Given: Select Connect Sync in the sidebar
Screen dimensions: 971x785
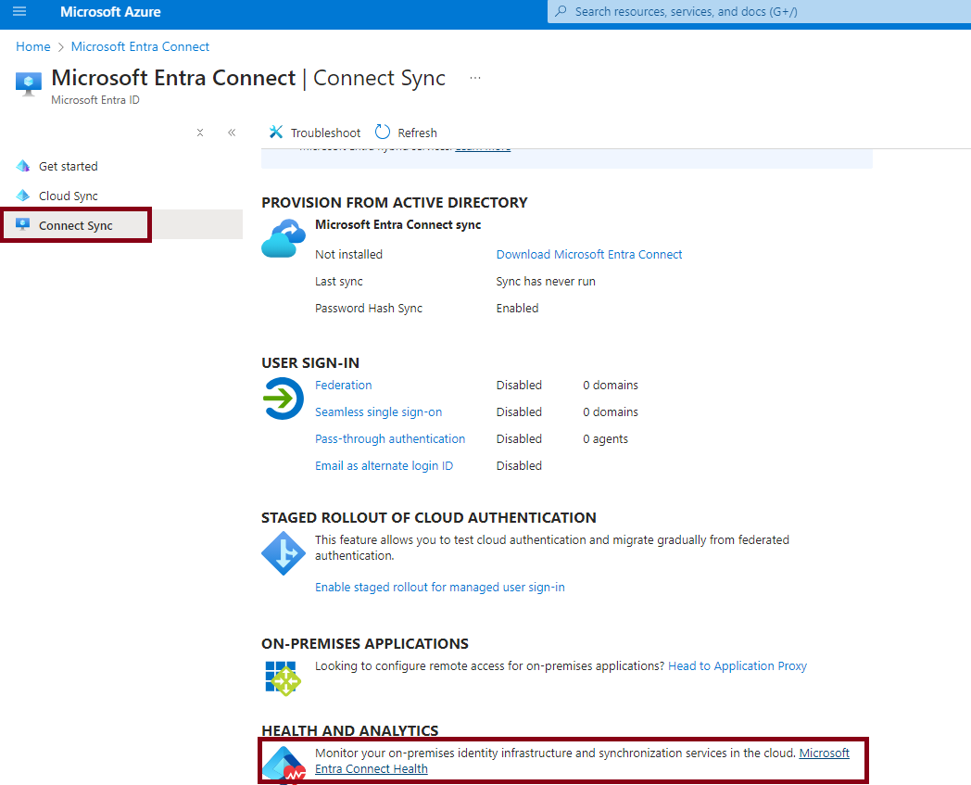Looking at the screenshot, I should (76, 225).
